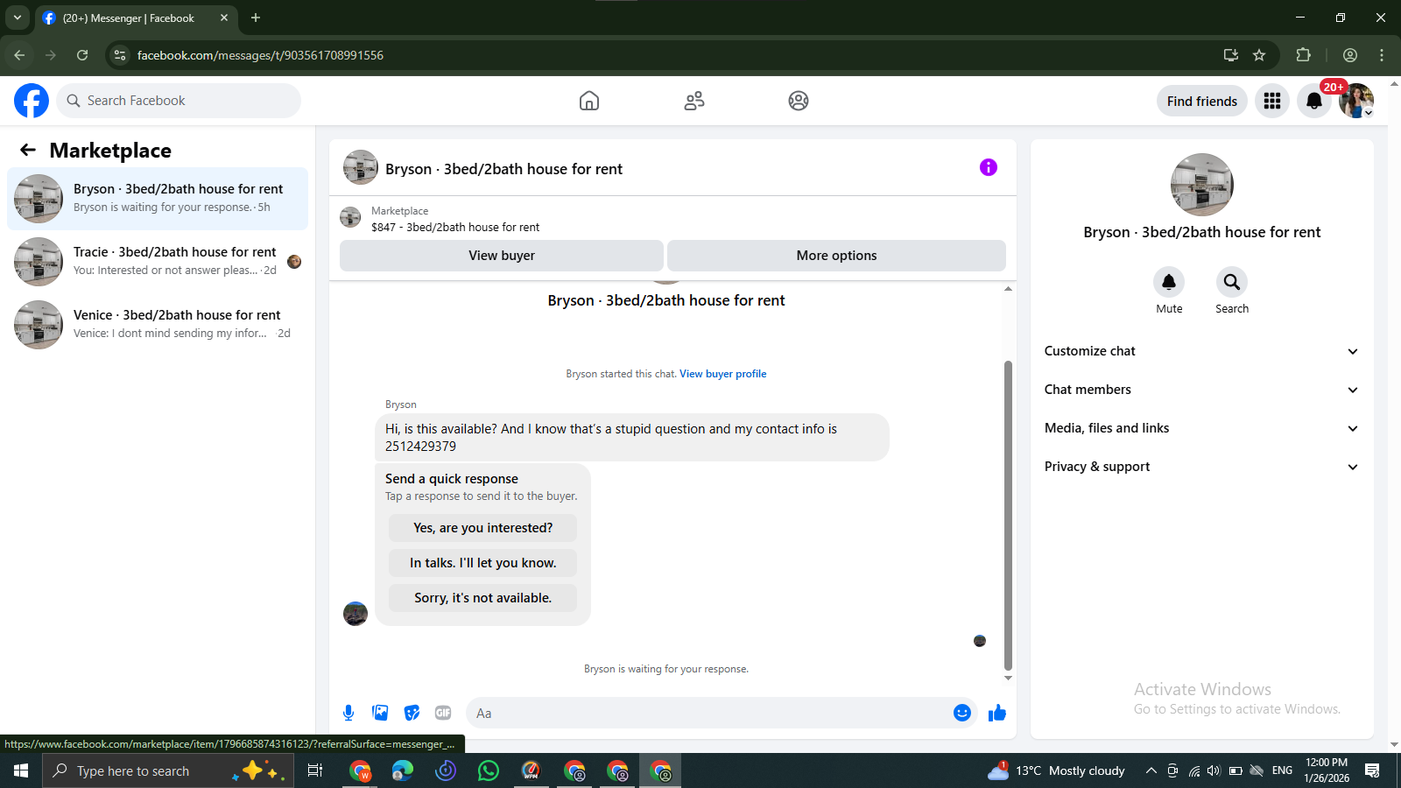
Task: Open a new browser tab with plus
Action: coord(256,18)
